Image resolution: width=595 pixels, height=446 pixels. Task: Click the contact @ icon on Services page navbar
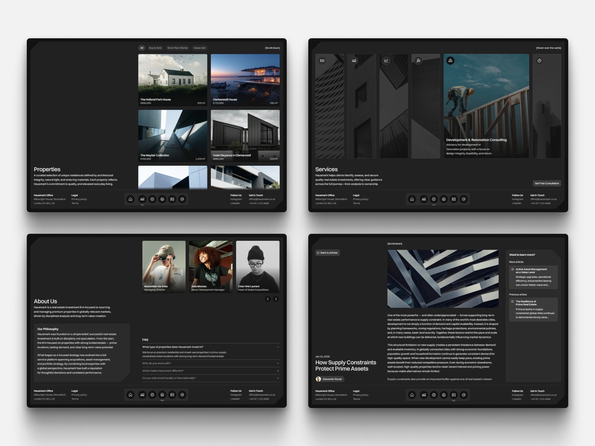pyautogui.click(x=464, y=199)
